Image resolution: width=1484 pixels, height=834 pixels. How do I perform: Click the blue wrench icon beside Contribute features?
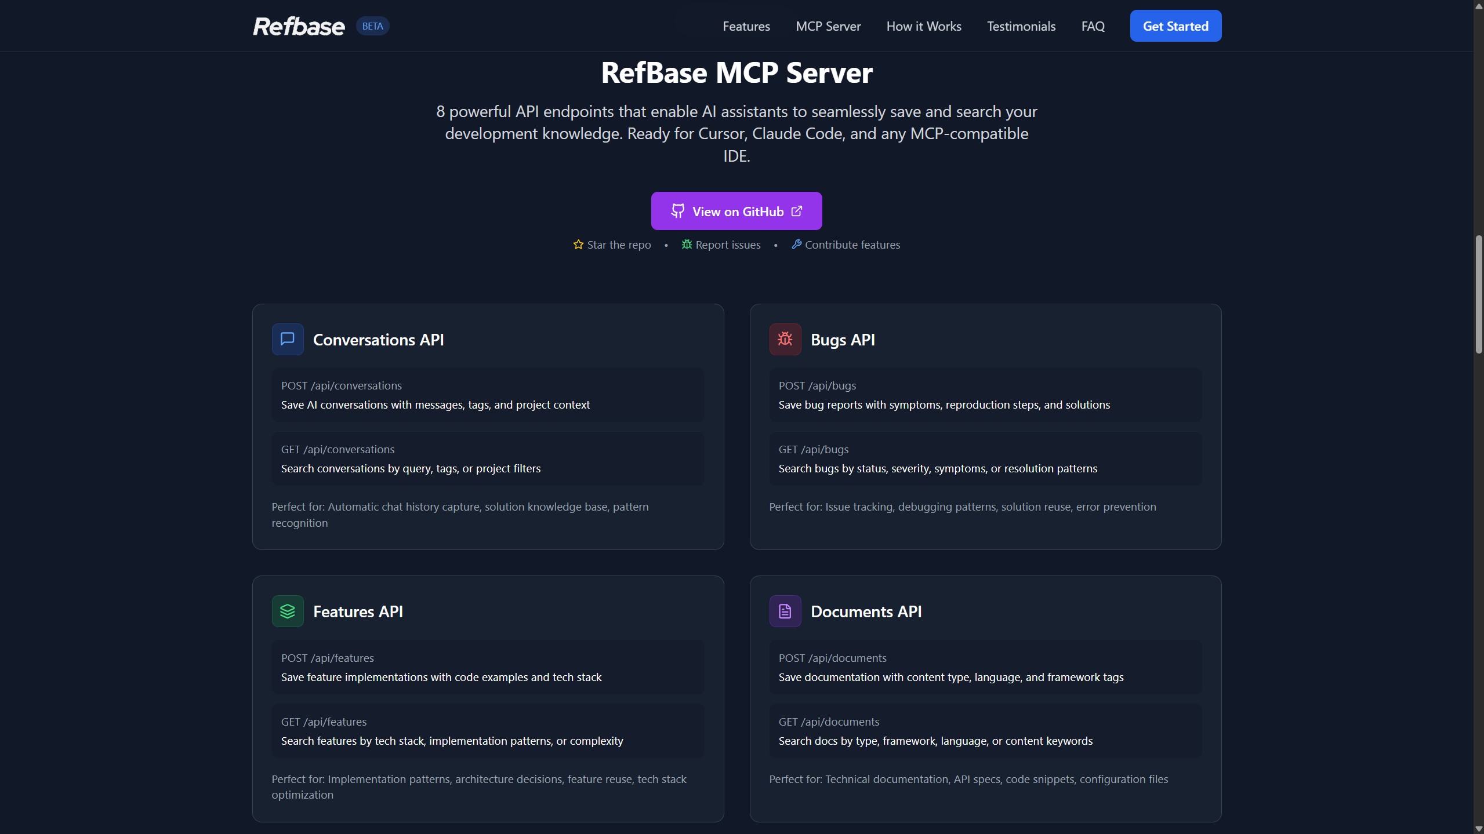coord(796,245)
